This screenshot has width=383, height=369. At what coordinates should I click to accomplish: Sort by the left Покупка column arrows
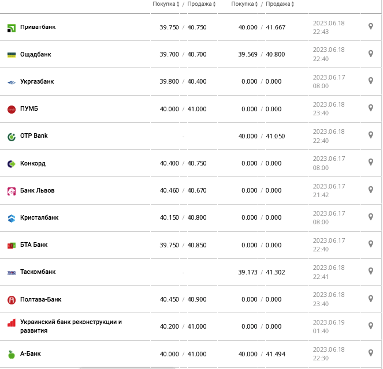[x=177, y=4]
